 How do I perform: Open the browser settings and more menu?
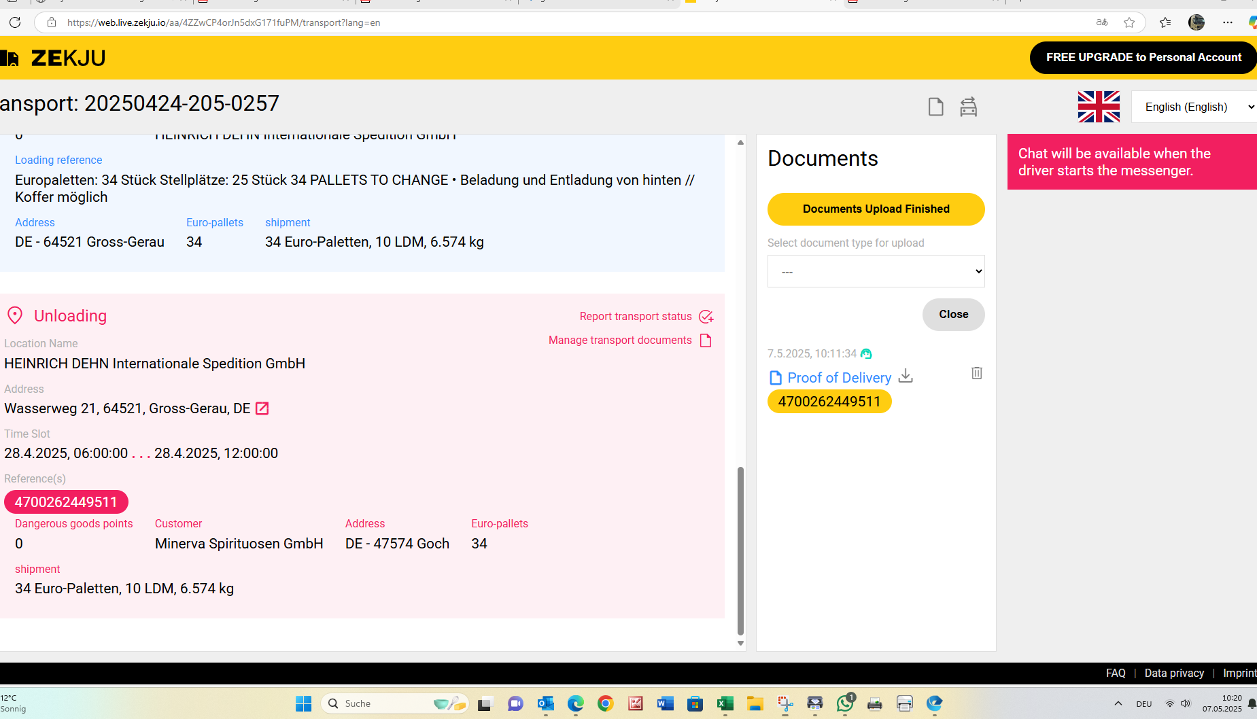[1228, 22]
